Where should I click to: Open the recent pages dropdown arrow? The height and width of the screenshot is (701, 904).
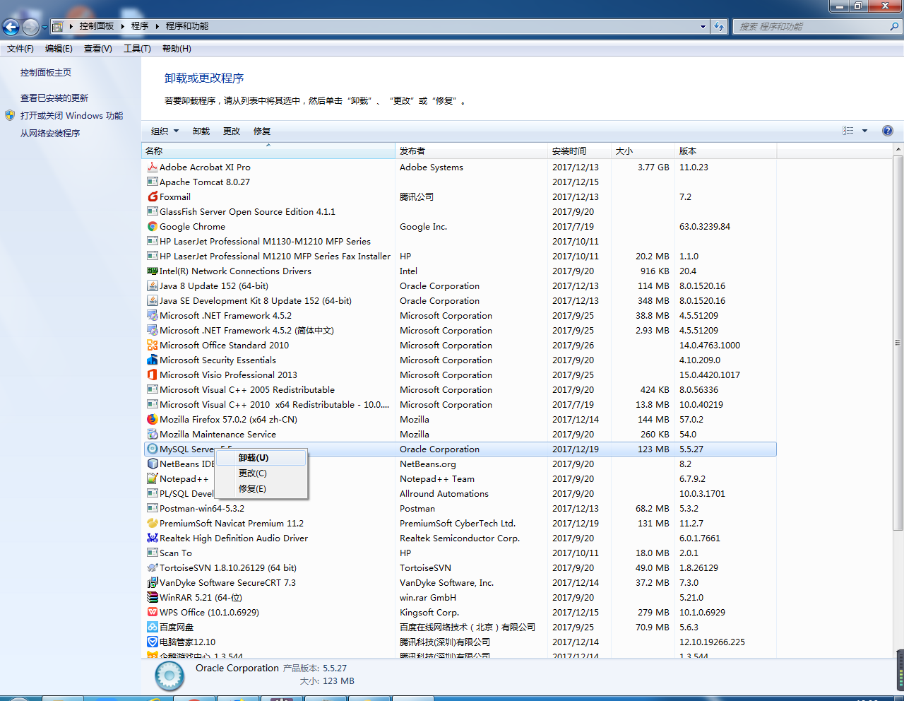tap(44, 27)
